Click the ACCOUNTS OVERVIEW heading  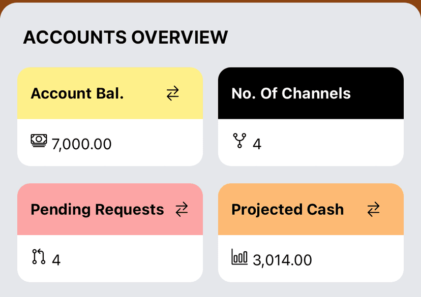point(126,37)
